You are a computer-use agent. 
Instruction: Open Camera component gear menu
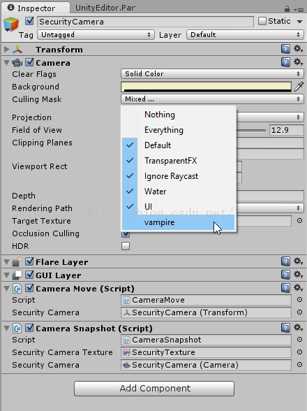(298, 62)
